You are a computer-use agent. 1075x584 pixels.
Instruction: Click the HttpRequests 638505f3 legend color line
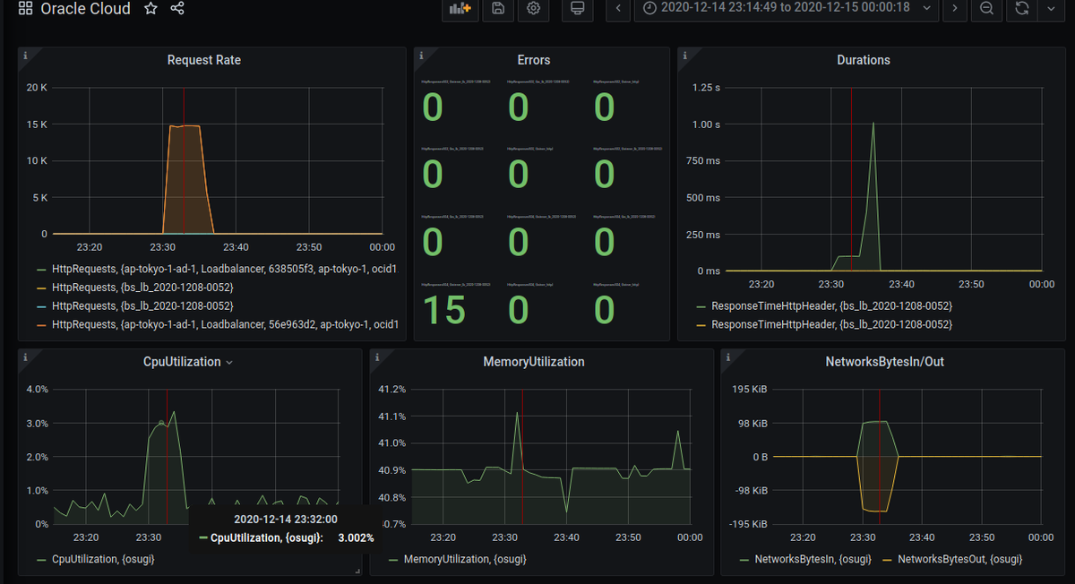(x=41, y=270)
